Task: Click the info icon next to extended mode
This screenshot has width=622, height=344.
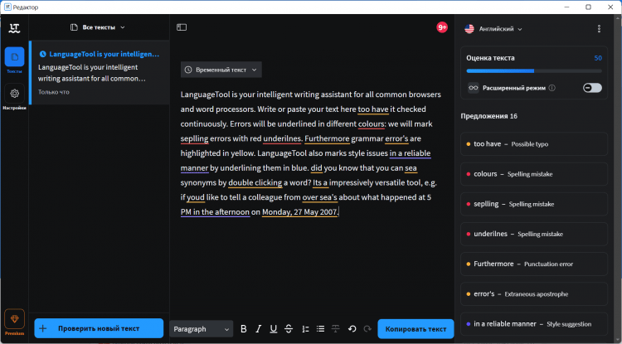Action: coord(552,88)
